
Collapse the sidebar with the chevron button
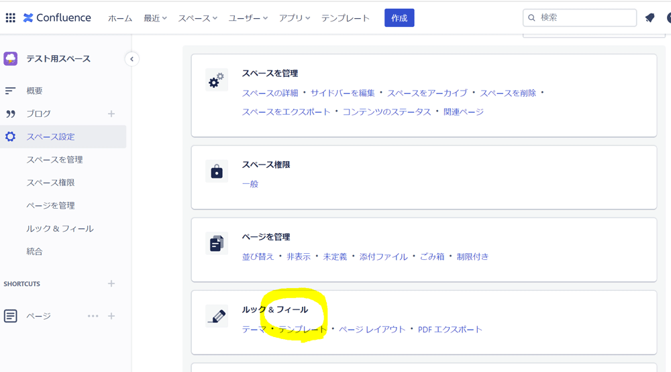(x=132, y=59)
